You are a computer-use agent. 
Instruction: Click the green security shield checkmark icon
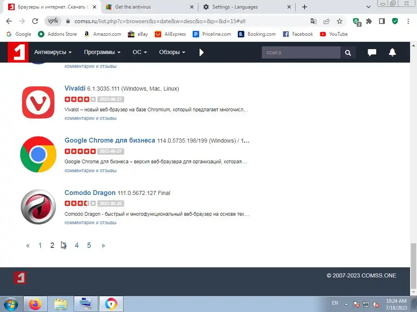[x=395, y=21]
